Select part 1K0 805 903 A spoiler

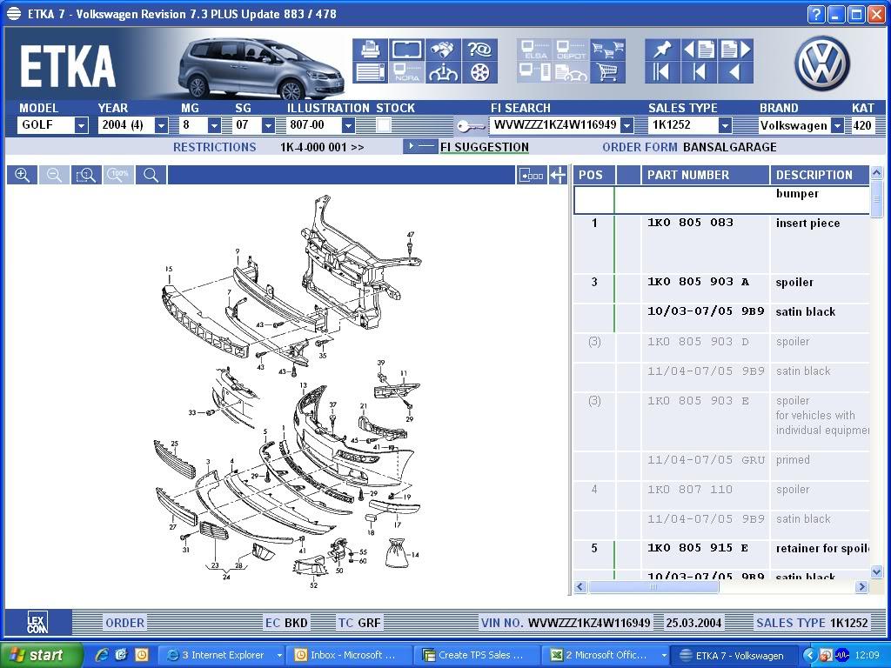point(721,289)
